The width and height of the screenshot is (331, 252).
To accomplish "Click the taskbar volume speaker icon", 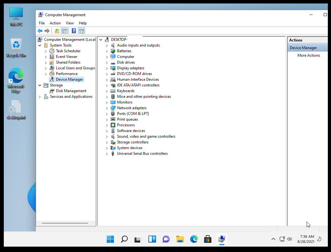I will point(290,239).
